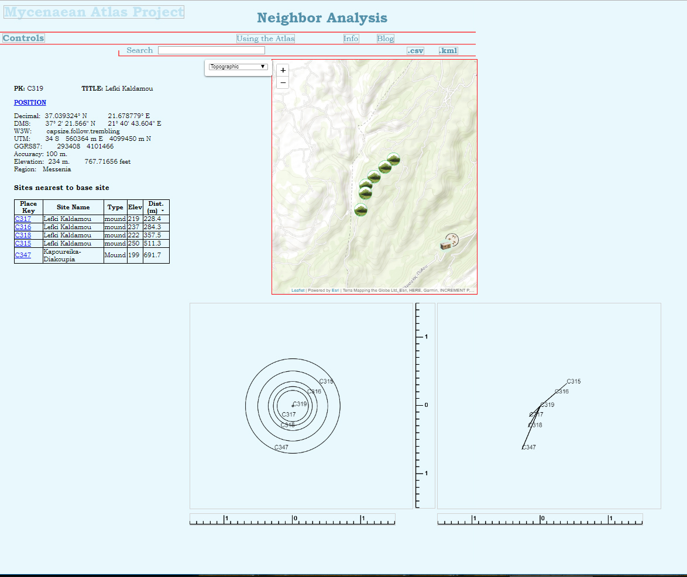Zoom out on the map
The image size is (687, 577).
coord(283,82)
